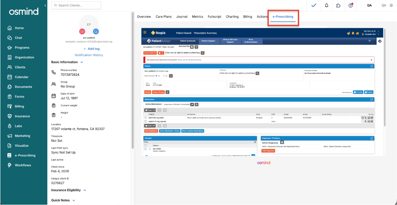Dismiss the no-pharmacy warning banner
Image resolution: width=397 pixels, height=205 pixels.
click(x=371, y=60)
